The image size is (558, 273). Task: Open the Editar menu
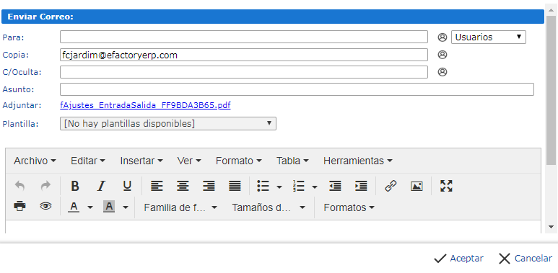[88, 161]
